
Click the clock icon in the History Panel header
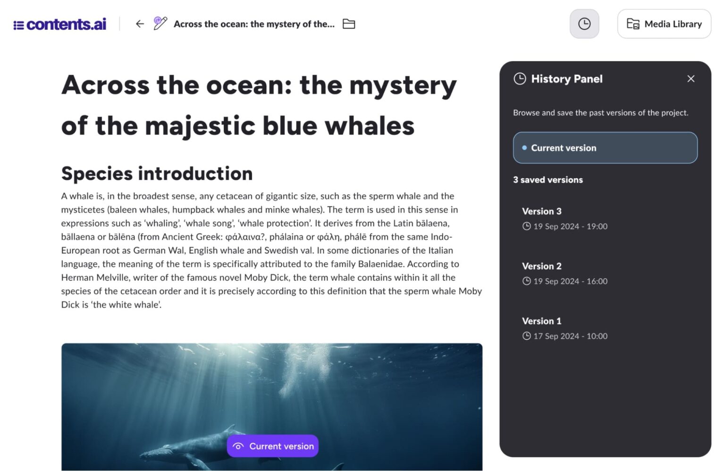pyautogui.click(x=521, y=79)
